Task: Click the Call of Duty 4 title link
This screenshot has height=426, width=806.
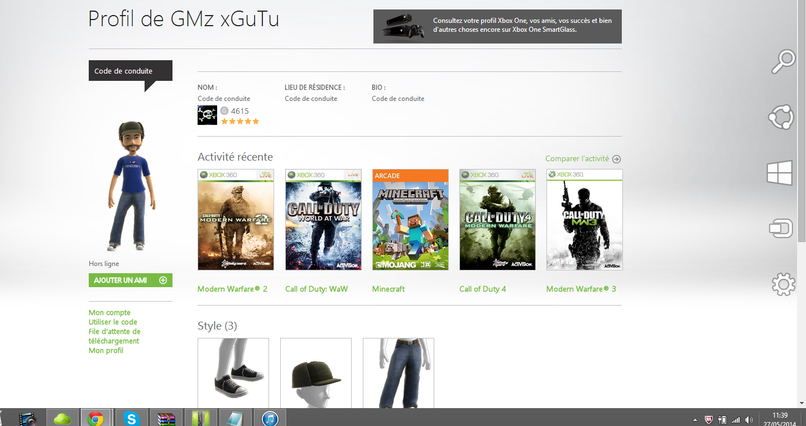Action: click(x=483, y=289)
